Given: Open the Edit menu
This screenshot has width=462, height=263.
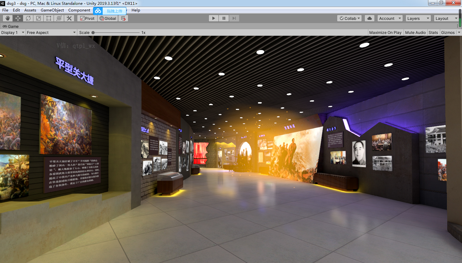Looking at the screenshot, I should [x=16, y=10].
